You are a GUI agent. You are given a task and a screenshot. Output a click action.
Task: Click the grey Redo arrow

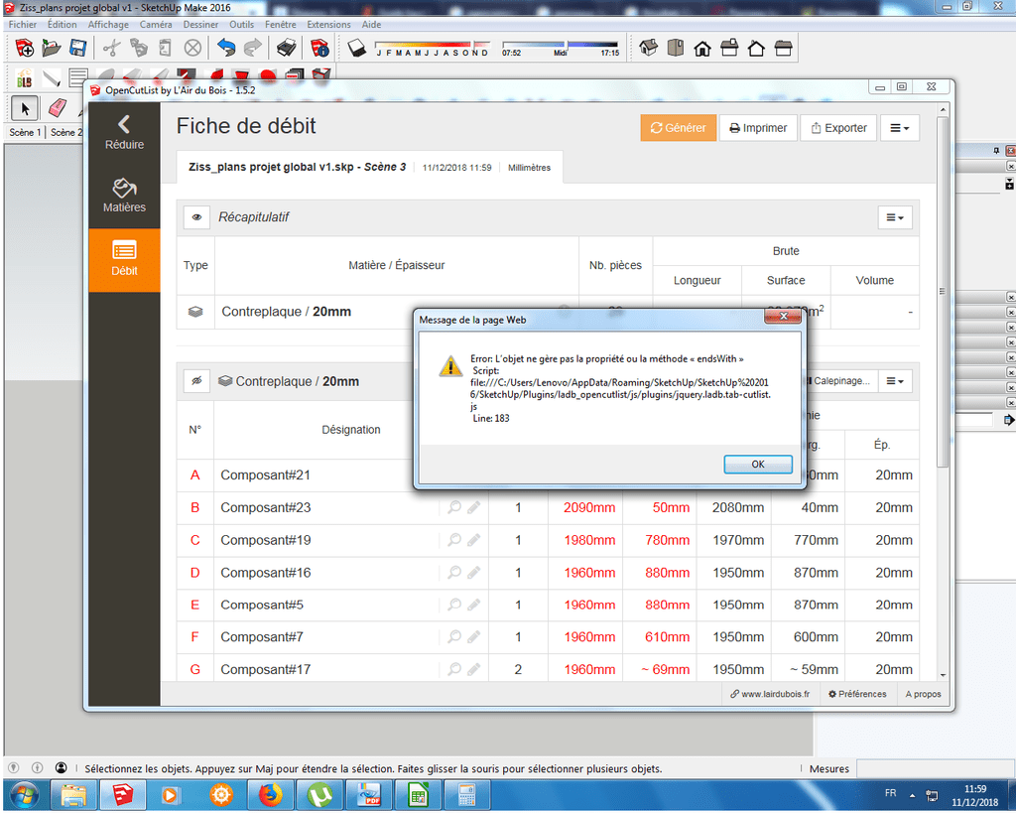click(253, 48)
